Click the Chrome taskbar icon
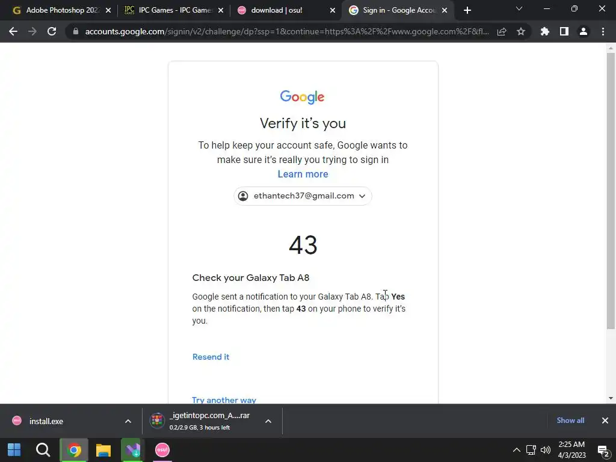This screenshot has width=616, height=462. (x=73, y=450)
